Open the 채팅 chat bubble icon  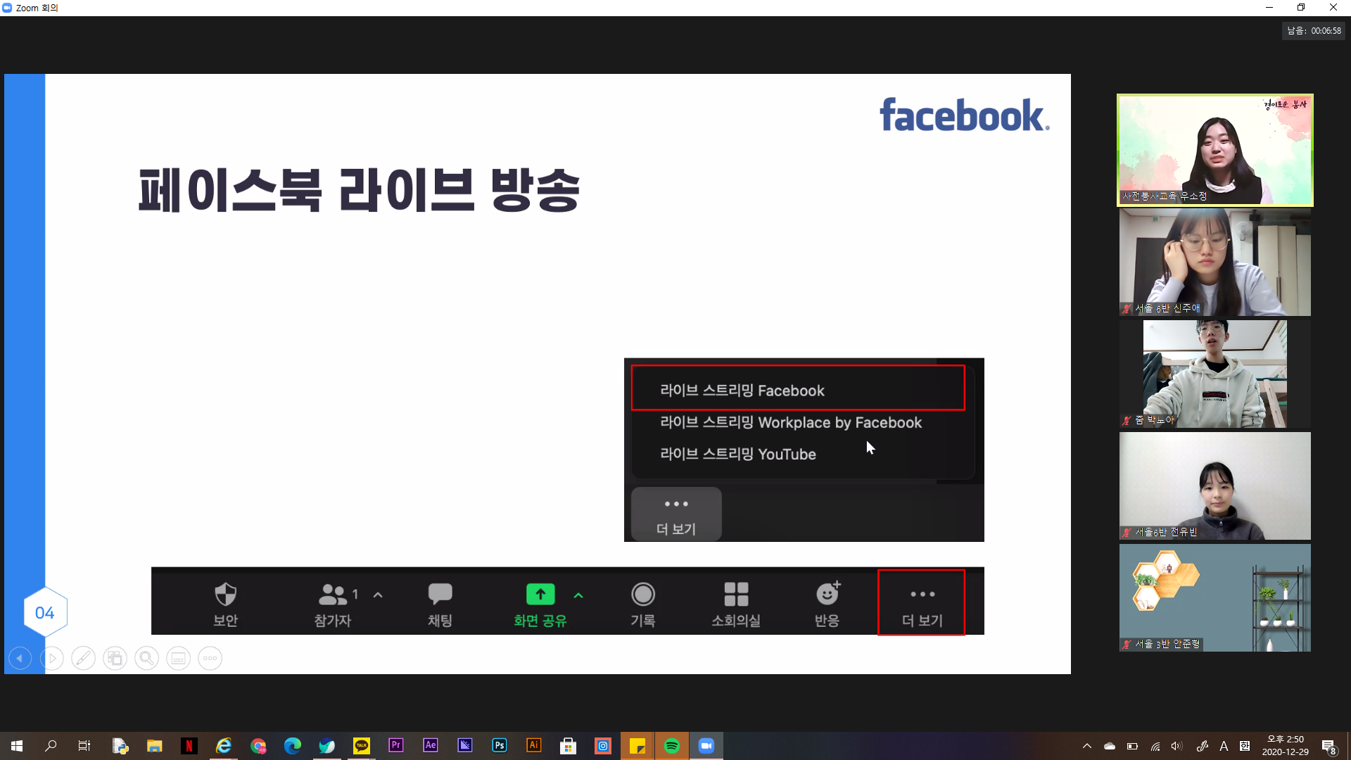coord(440,594)
